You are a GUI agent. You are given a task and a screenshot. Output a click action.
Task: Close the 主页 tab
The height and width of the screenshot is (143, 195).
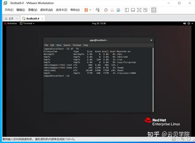point(17,19)
